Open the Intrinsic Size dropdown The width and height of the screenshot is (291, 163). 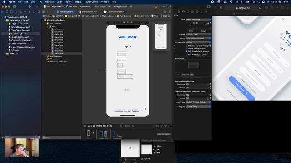click(x=198, y=102)
